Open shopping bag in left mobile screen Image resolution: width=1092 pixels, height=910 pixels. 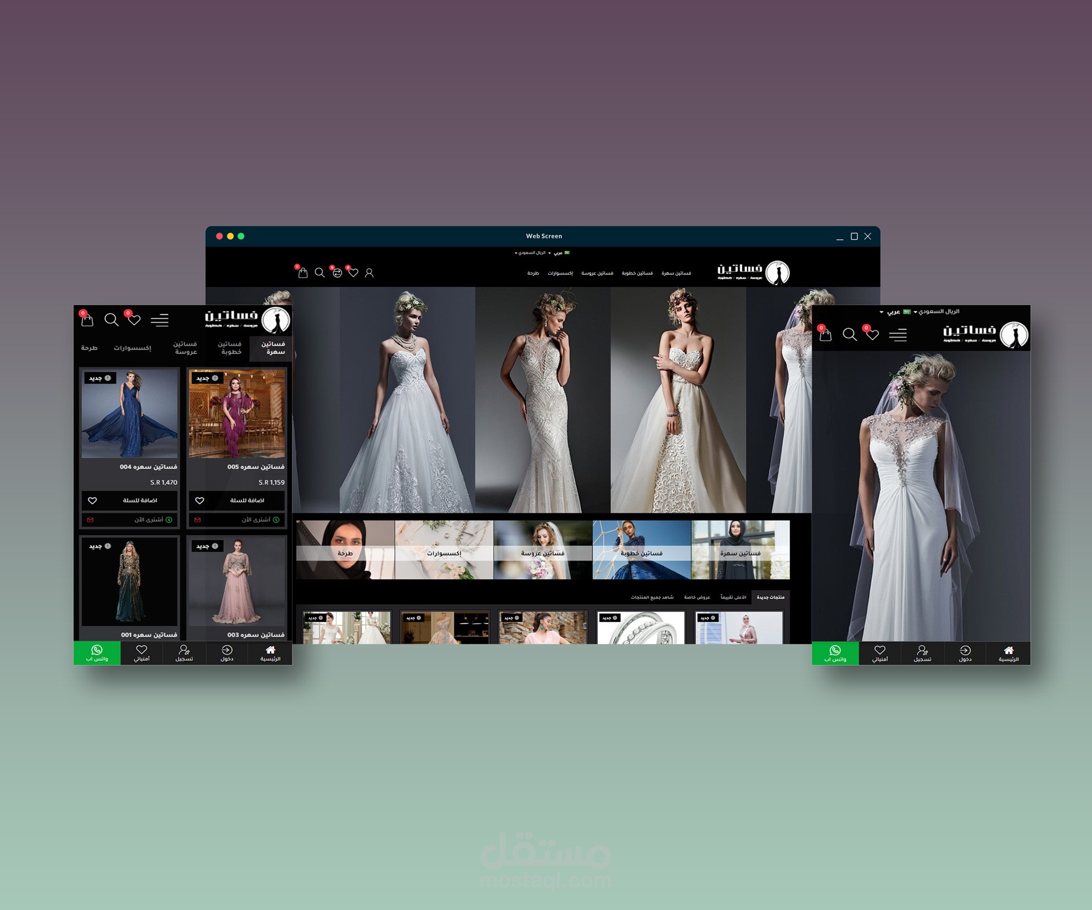[87, 320]
